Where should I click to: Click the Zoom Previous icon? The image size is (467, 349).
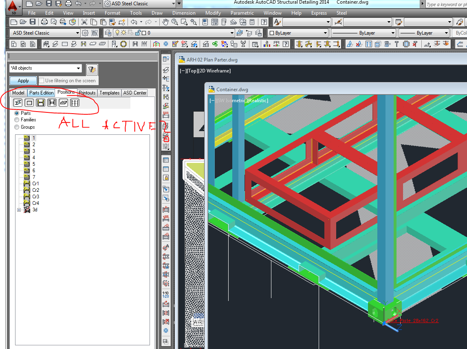click(x=194, y=22)
